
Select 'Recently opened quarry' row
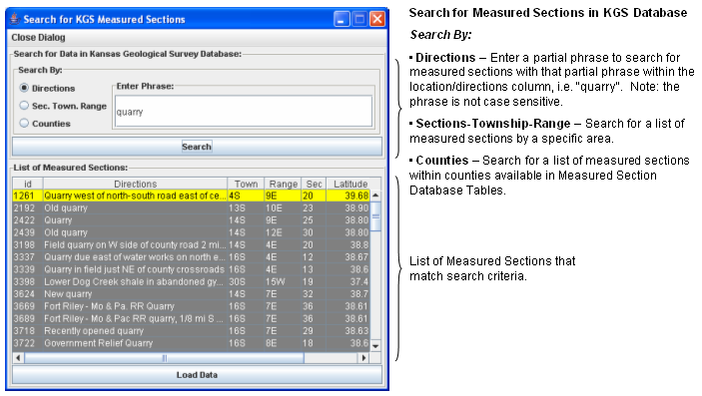point(191,331)
